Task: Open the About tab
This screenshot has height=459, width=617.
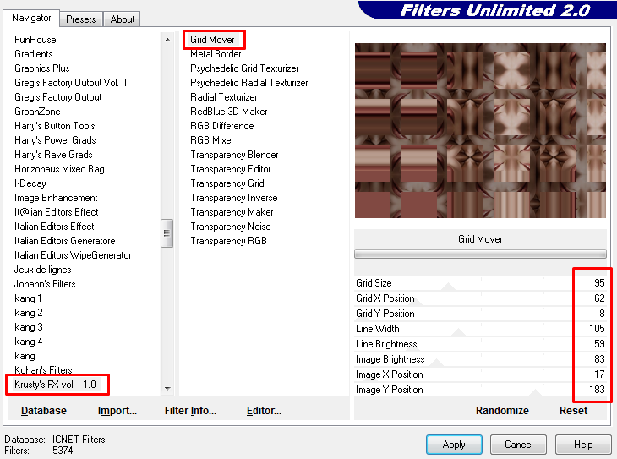Action: [123, 19]
